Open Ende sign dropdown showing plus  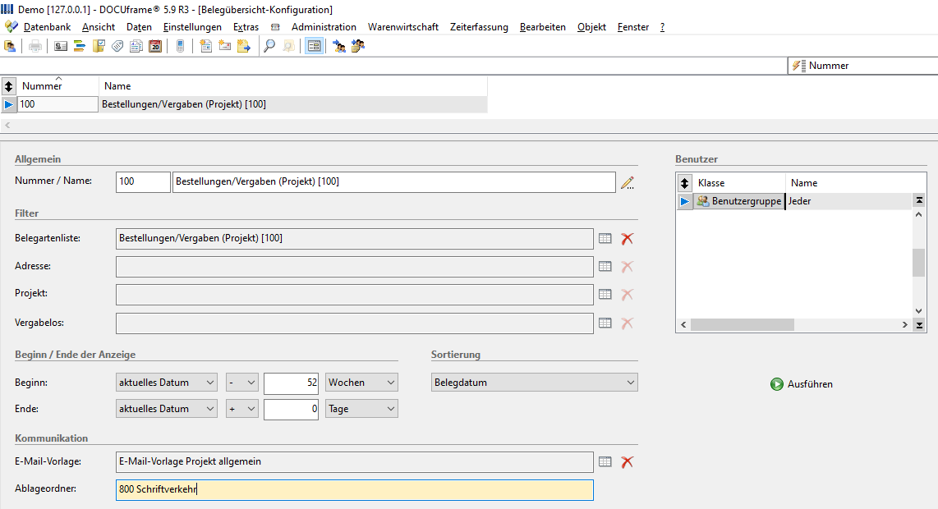[242, 409]
